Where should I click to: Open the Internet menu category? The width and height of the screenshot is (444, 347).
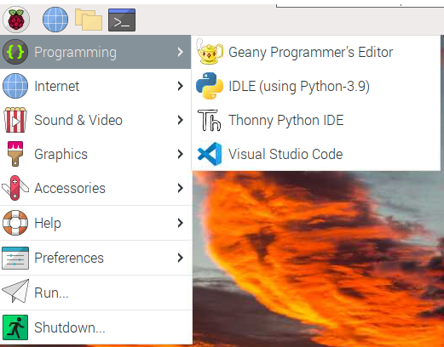tap(95, 86)
